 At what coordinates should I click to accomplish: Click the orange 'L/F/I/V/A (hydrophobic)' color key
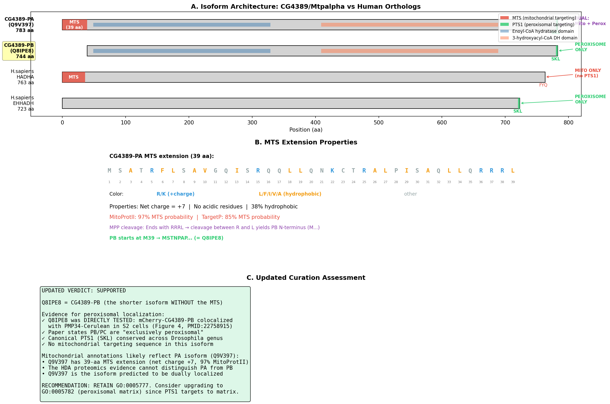click(x=290, y=194)
